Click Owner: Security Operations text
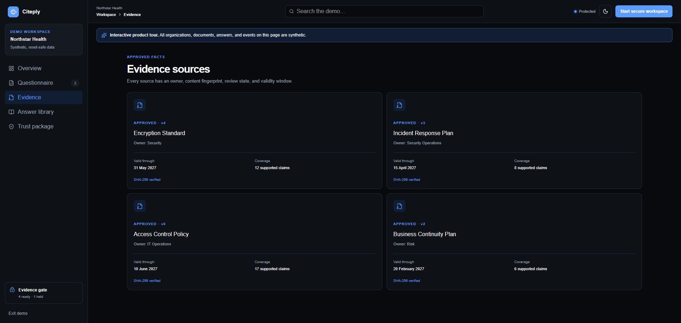The image size is (681, 323). pos(417,143)
